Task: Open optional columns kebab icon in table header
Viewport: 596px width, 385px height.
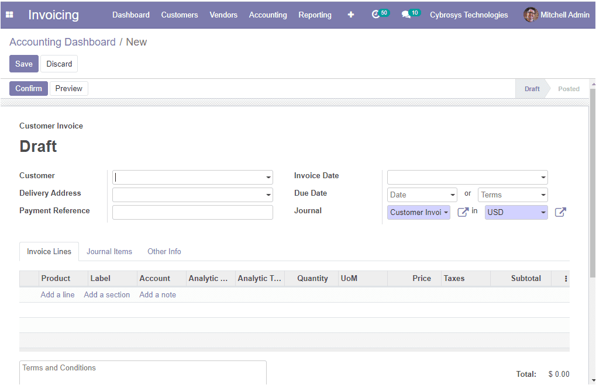Action: click(x=566, y=279)
